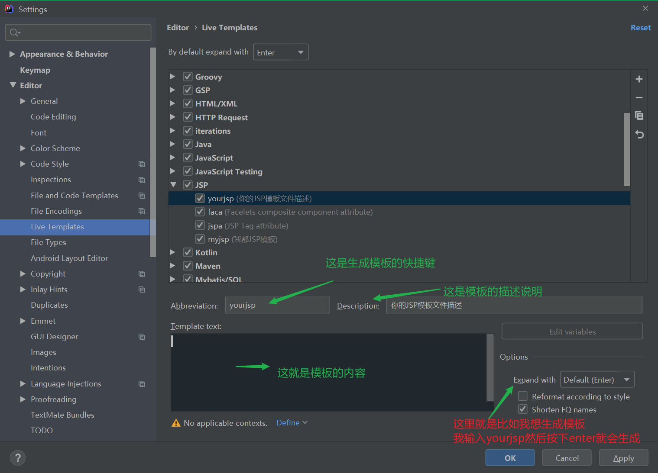Viewport: 658px width, 473px height.
Task: Click inside the Template text editor
Action: point(329,372)
